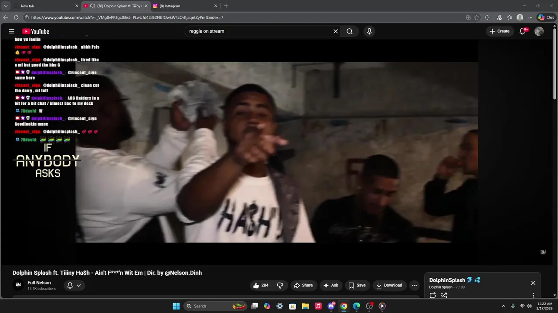Click the '14.4K subscribers' text
This screenshot has height=313, width=558.
coord(41,289)
